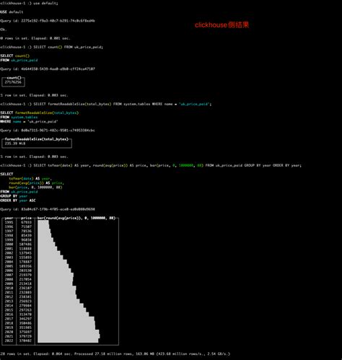Viewport: 342px width, 360px height.
Task: Click the 2022 row year cell
Action: (9, 341)
